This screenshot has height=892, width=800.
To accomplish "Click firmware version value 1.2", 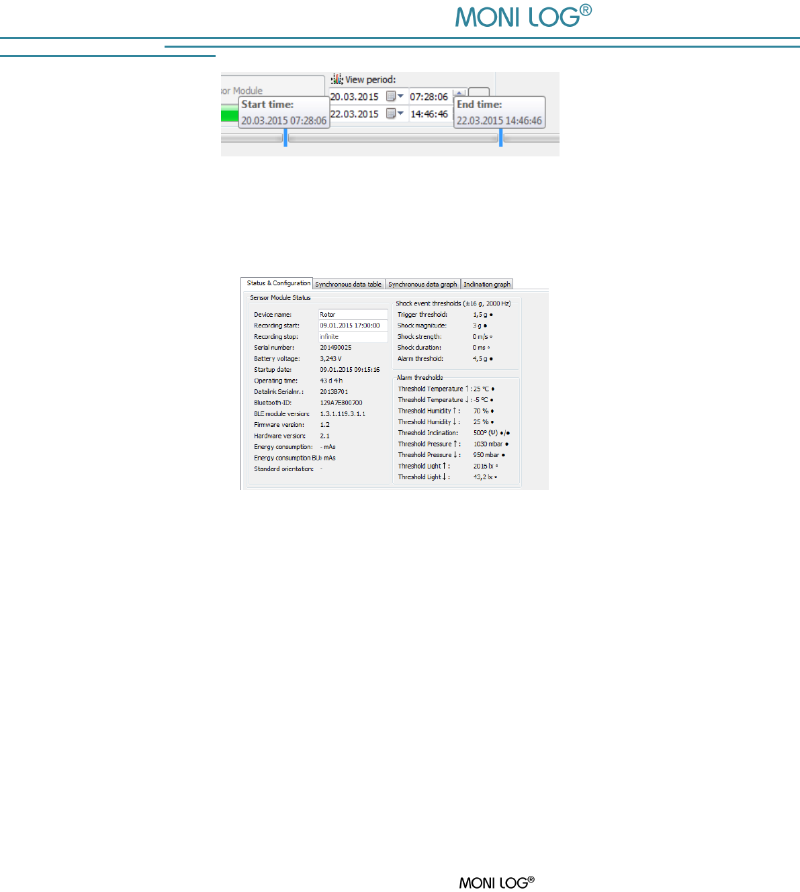I will click(325, 425).
